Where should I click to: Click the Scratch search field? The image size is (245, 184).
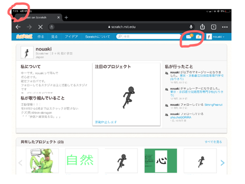click(149, 36)
